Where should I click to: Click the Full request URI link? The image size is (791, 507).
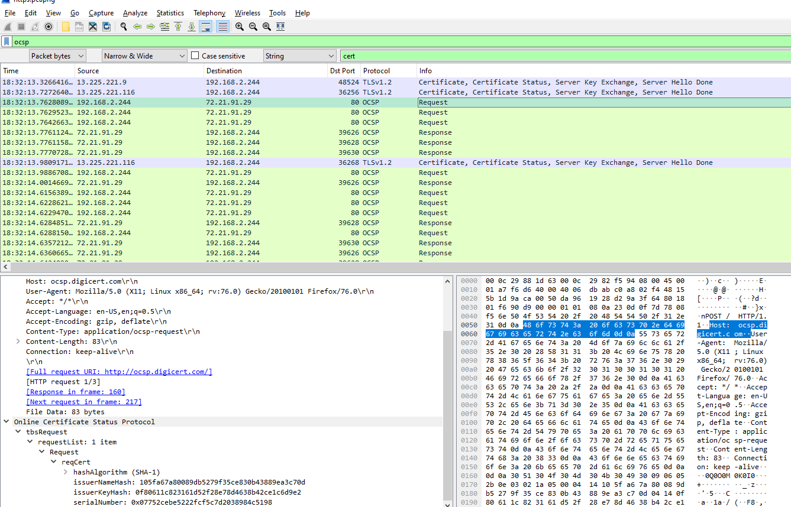point(119,372)
